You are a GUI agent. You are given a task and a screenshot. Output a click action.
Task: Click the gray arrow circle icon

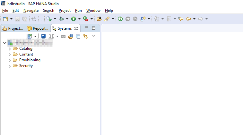tap(128, 19)
